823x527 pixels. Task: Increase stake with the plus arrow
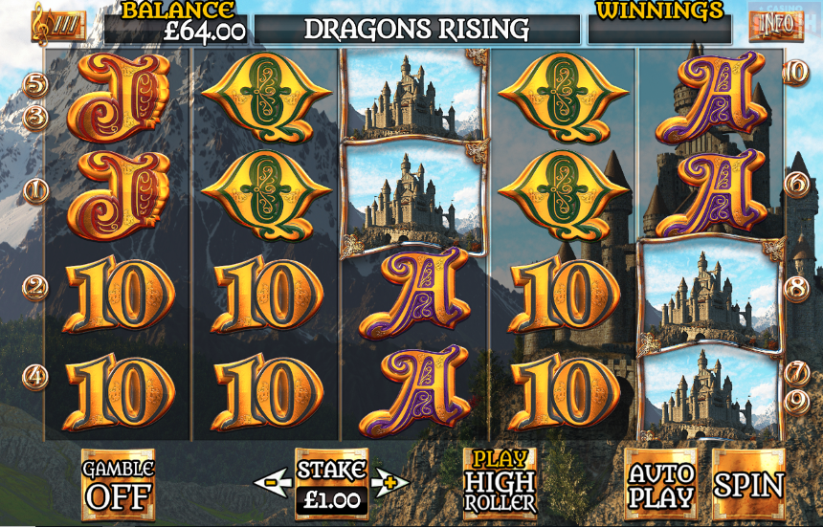pyautogui.click(x=389, y=482)
